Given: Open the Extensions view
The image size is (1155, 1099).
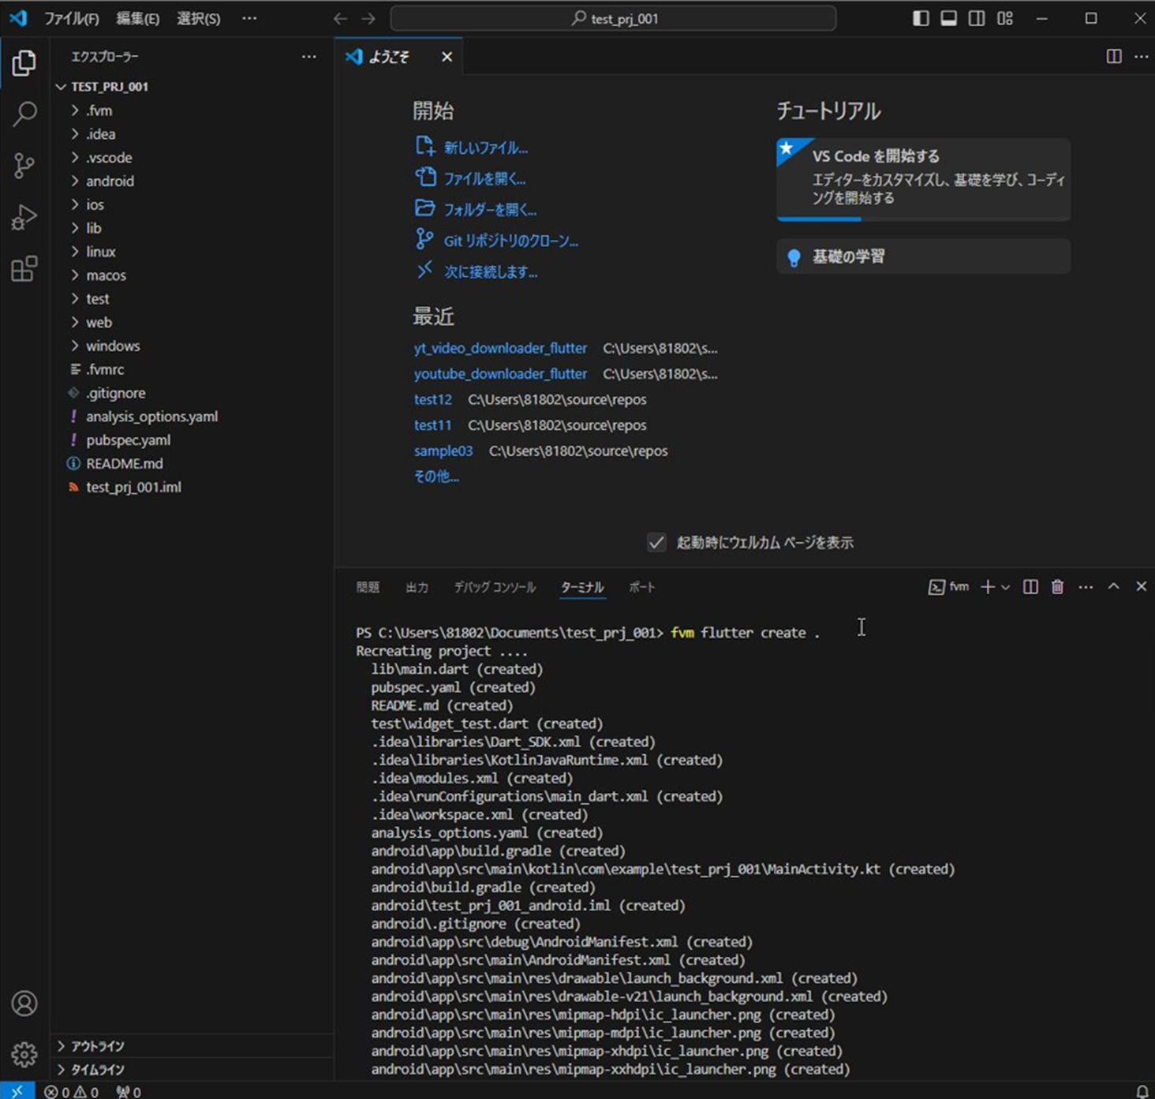Looking at the screenshot, I should click(24, 269).
